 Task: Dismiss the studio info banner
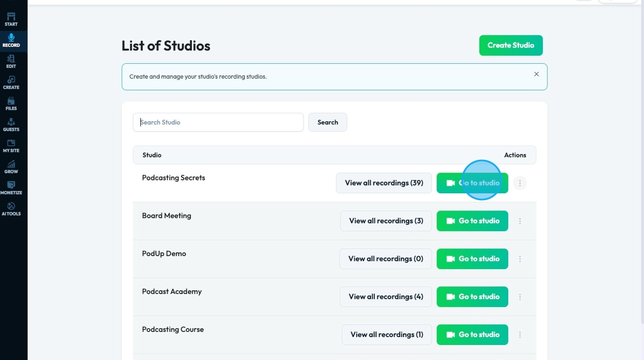[x=536, y=74]
